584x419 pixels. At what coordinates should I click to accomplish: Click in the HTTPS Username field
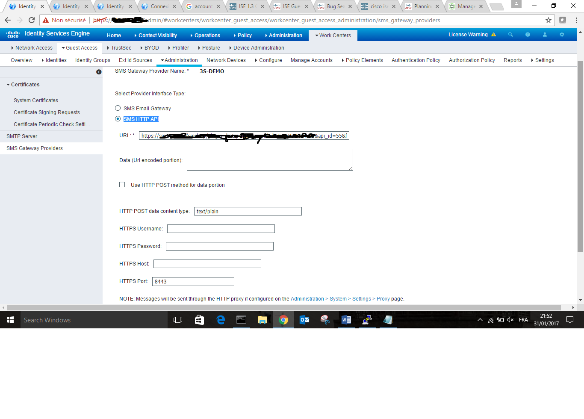221,229
